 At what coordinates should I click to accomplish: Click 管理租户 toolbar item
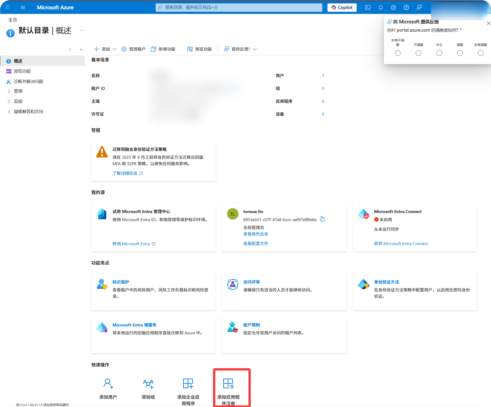pos(134,49)
